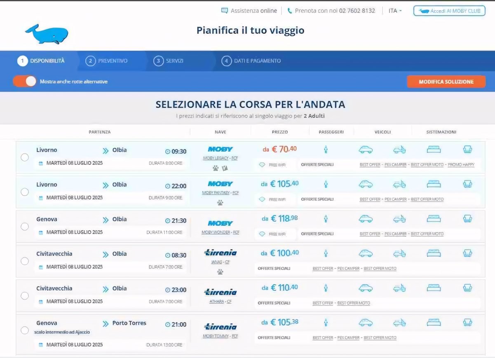Click armchair seat icon in Livorno 09:30 row

[x=467, y=150]
